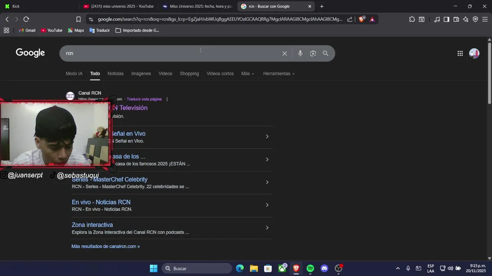The height and width of the screenshot is (276, 492).
Task: Open the browser main hamburger menu
Action: point(485,19)
